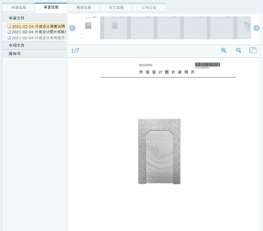Viewport: 263px width, 231px height.
Task: Select the first page thumbnail
Action: [x=88, y=28]
